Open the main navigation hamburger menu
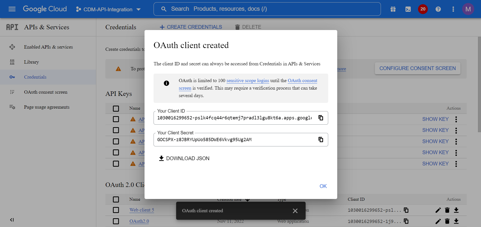The height and width of the screenshot is (227, 481). [x=12, y=9]
